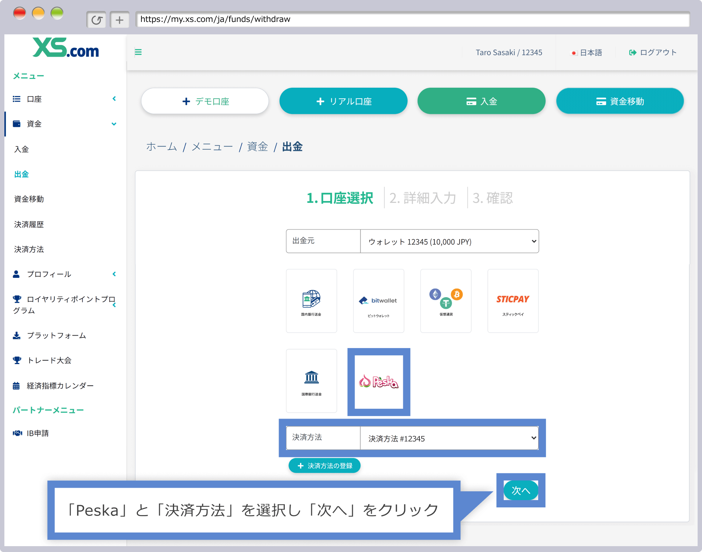Open a new tab with plus icon
Screen dimensions: 702x552
[120, 20]
